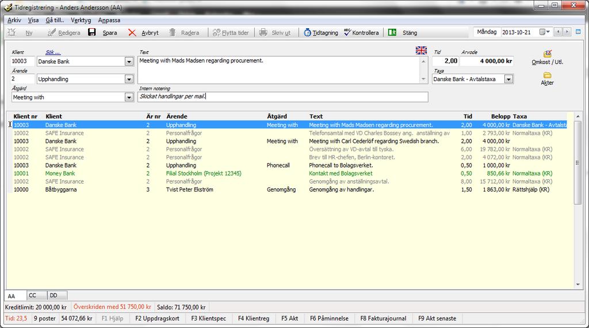Cancel with the red Avbryt X icon
589x328 pixels.
coord(132,33)
